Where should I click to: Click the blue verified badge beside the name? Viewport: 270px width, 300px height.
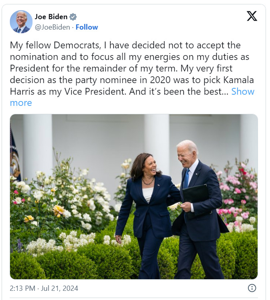coord(73,17)
